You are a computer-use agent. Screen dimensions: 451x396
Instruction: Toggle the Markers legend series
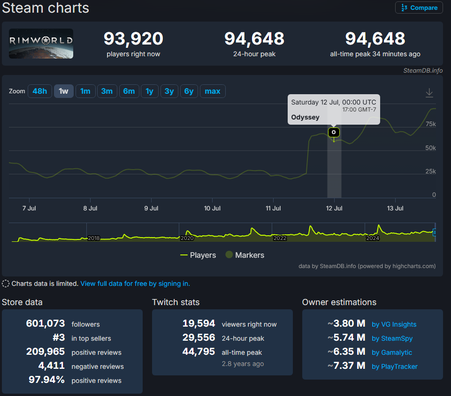[x=245, y=255]
